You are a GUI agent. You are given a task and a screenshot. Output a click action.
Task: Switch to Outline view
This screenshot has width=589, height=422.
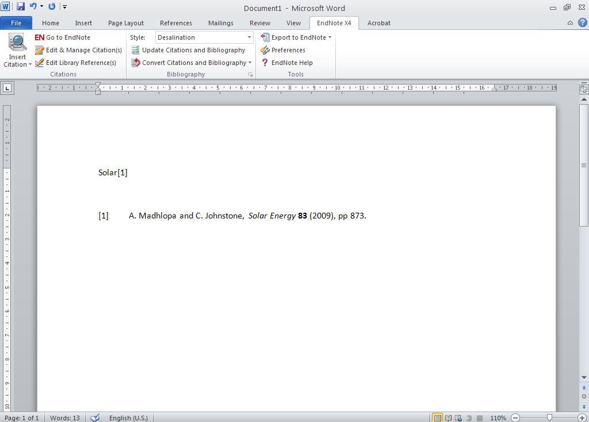coord(469,418)
